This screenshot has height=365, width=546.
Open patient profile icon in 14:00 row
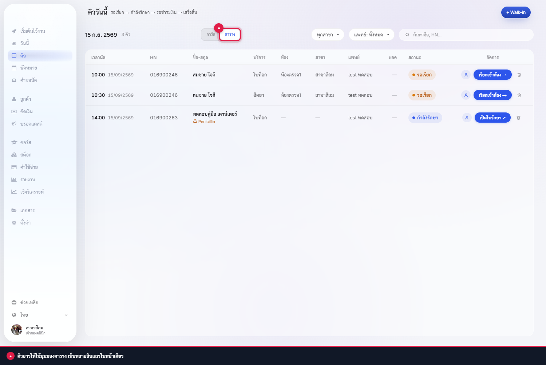pyautogui.click(x=467, y=118)
